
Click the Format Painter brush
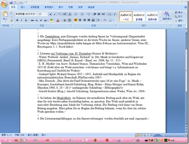pyautogui.click(x=11, y=21)
